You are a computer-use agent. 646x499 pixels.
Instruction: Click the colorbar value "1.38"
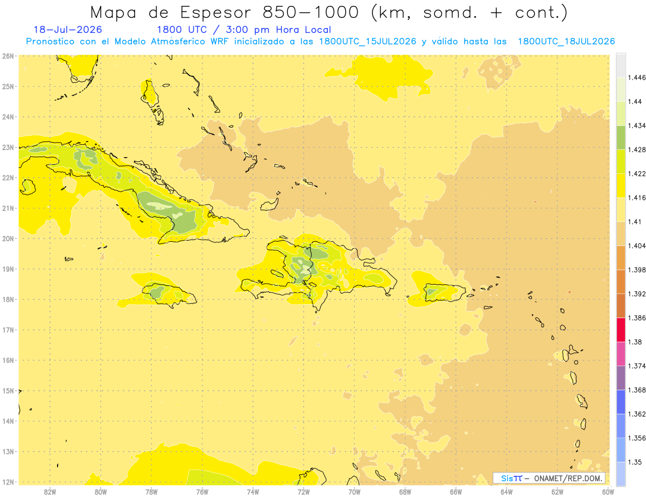point(634,342)
